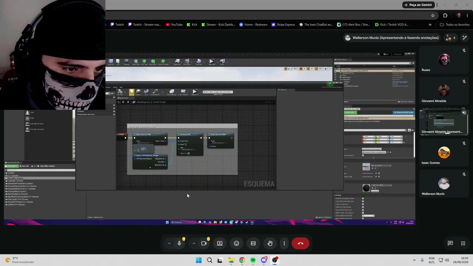The image size is (473, 266).
Task: Open Google Chrome from the taskbar
Action: click(242, 260)
